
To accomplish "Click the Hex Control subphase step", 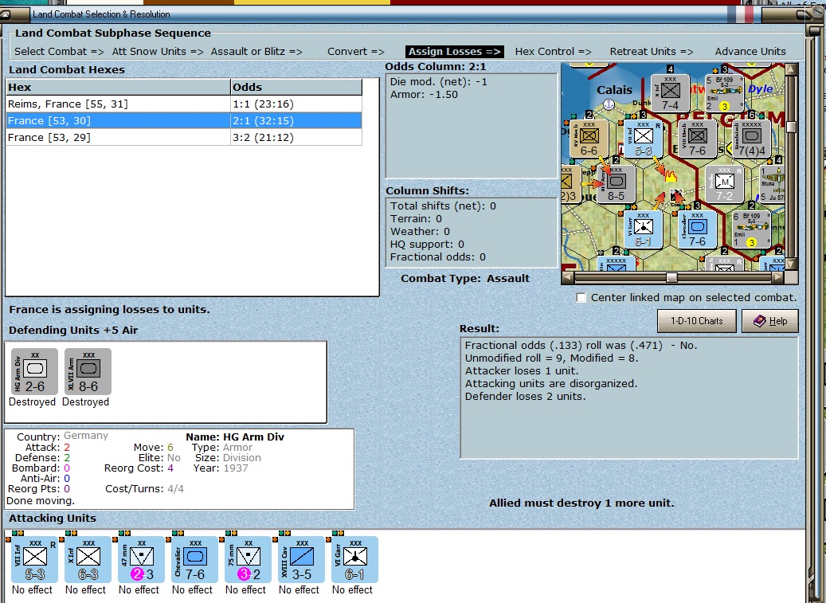I will coord(553,52).
